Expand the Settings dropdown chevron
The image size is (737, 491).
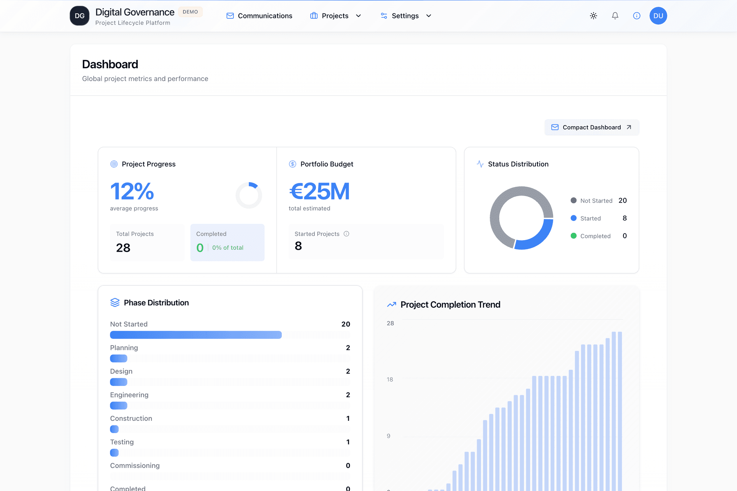428,16
